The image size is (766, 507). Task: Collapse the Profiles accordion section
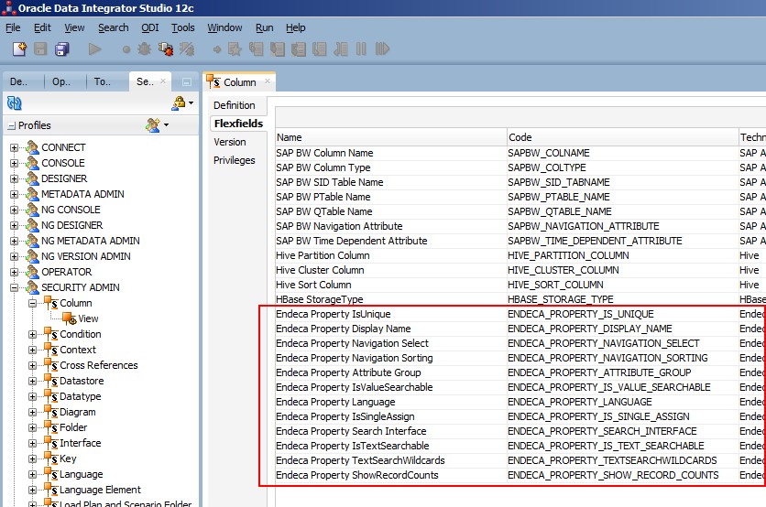tap(12, 125)
